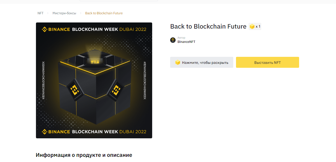Click the Автор label above the author name
336x162 pixels.
click(181, 38)
